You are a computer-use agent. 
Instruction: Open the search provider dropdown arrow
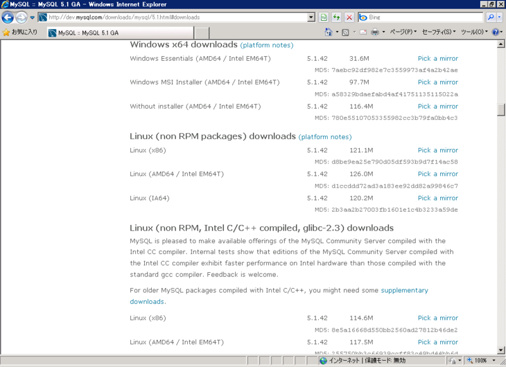coord(499,18)
